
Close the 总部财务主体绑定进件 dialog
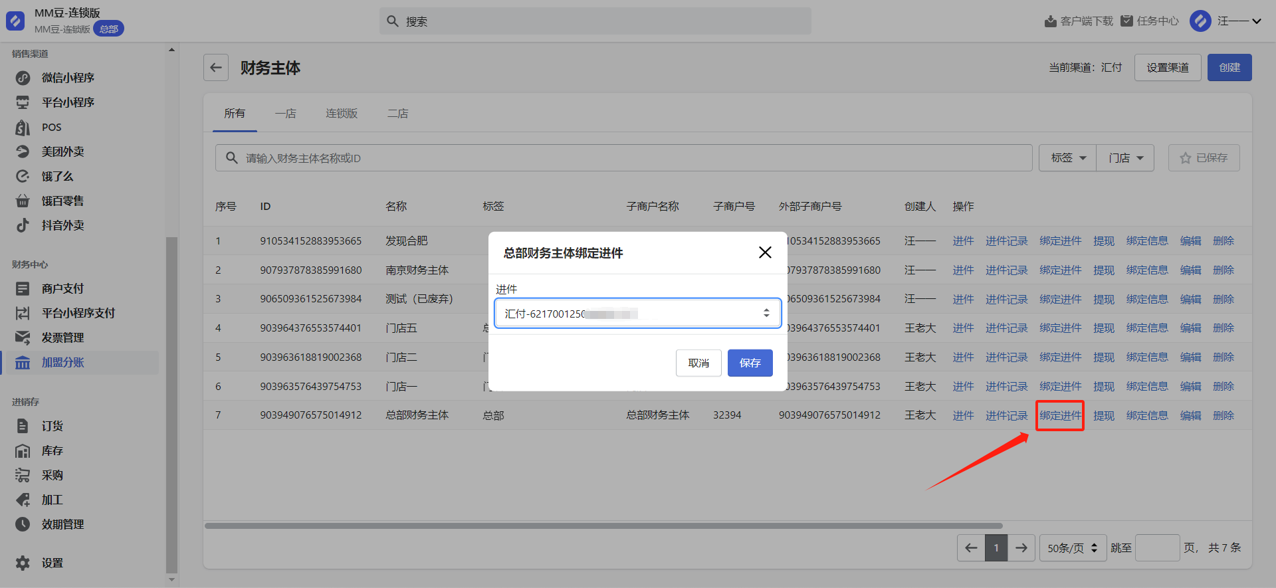(765, 252)
